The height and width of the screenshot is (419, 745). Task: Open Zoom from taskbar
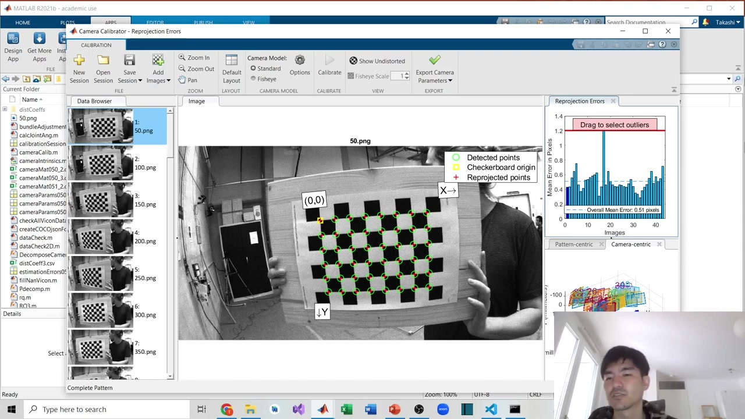click(443, 409)
